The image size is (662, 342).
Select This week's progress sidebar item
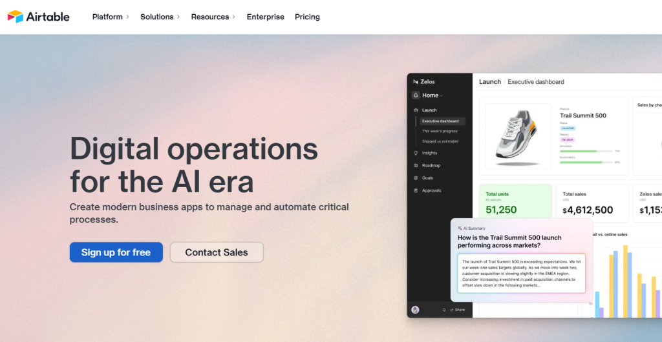(x=440, y=131)
